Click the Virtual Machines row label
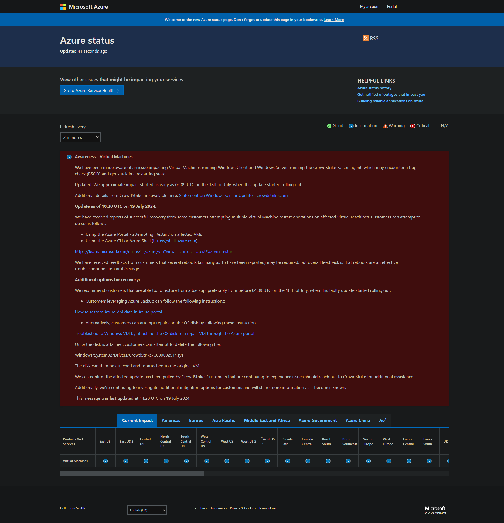 pyautogui.click(x=75, y=461)
